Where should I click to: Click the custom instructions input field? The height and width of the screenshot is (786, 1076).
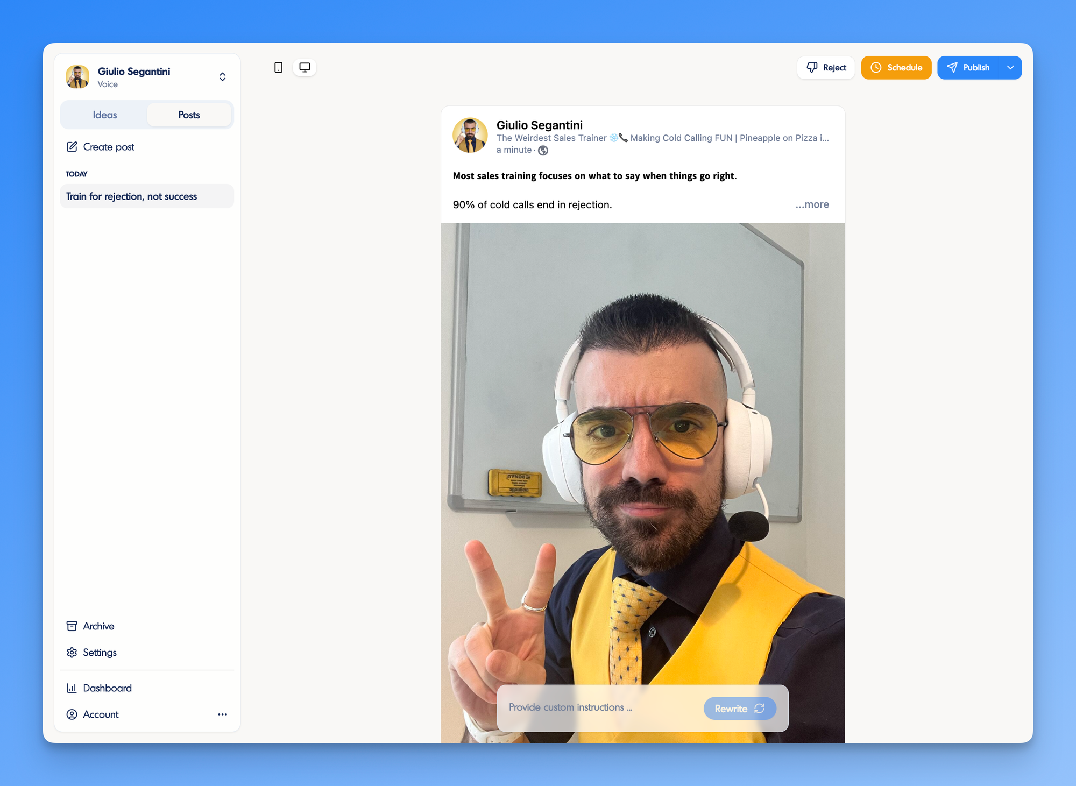coord(592,707)
